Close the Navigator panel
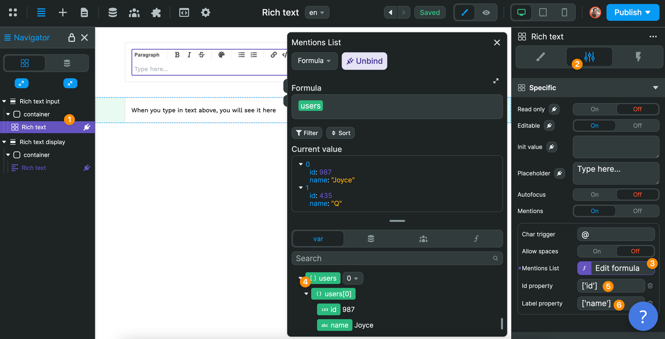The width and height of the screenshot is (665, 339). point(84,37)
